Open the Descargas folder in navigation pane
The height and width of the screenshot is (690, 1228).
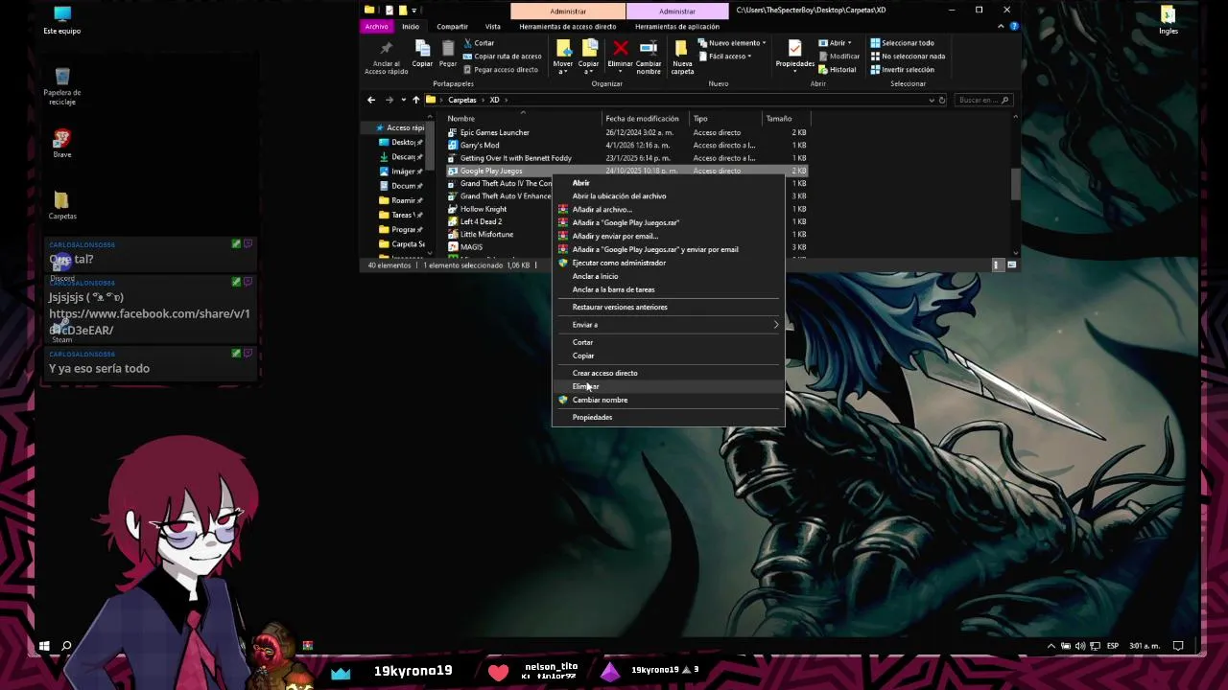(x=402, y=157)
